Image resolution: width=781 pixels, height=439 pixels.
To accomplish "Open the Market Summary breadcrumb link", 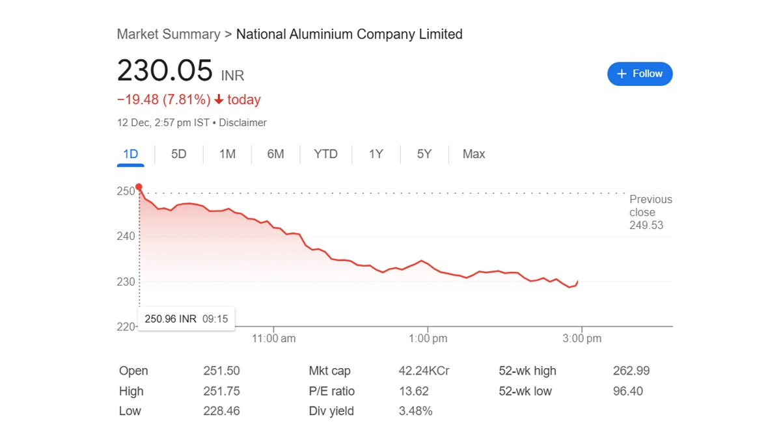I will (169, 34).
